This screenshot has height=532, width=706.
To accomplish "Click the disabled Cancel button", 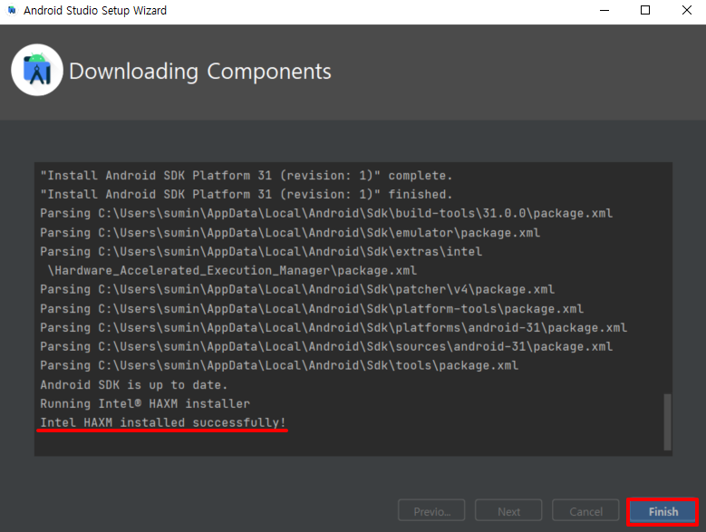I will [585, 511].
